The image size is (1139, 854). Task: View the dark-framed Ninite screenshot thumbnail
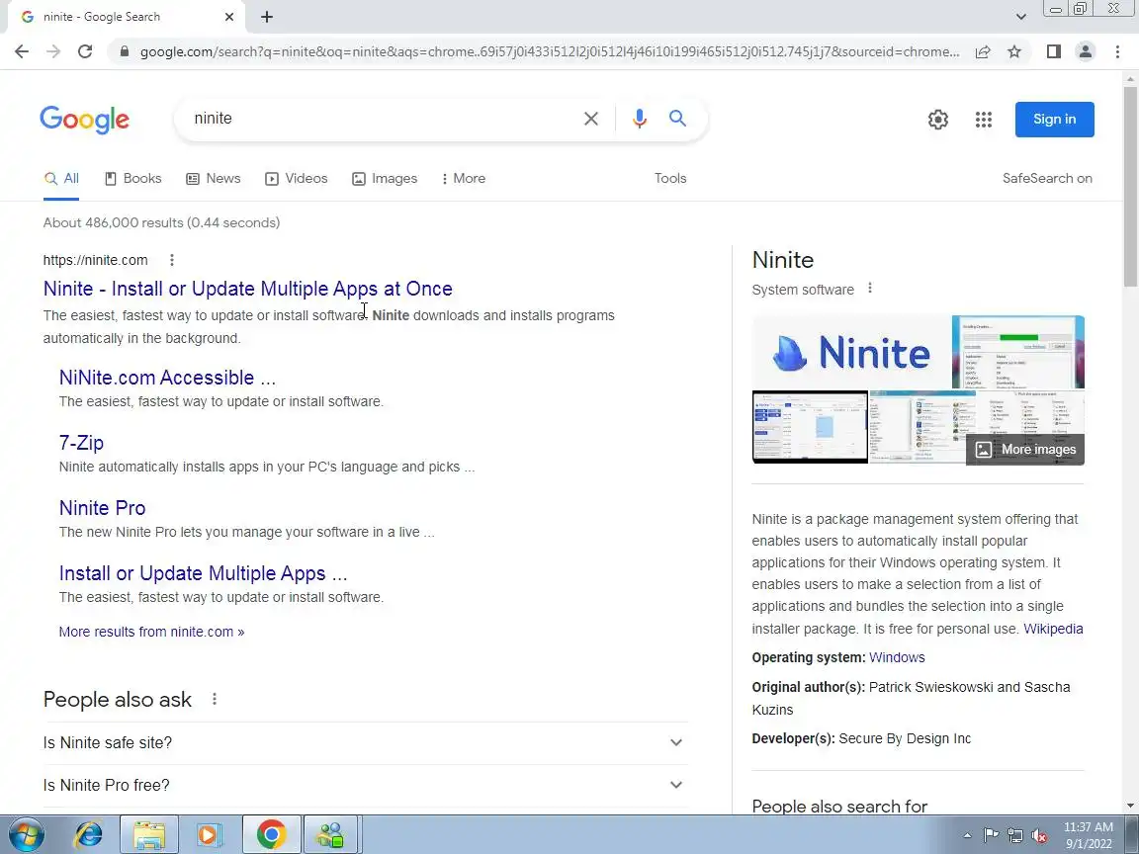coord(810,427)
